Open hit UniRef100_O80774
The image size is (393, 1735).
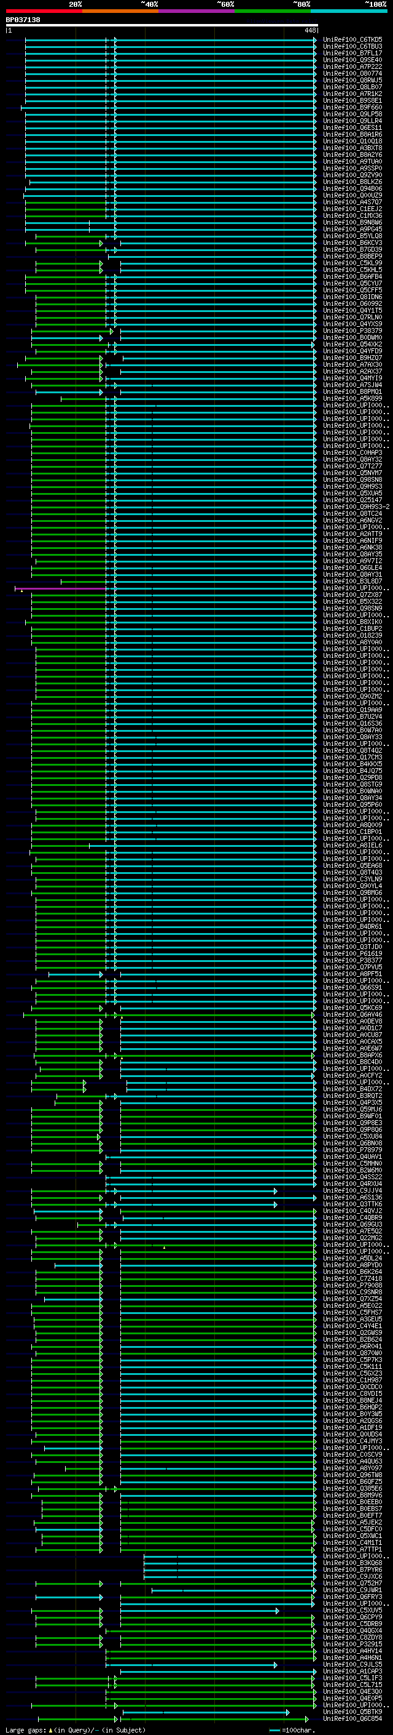tap(352, 74)
